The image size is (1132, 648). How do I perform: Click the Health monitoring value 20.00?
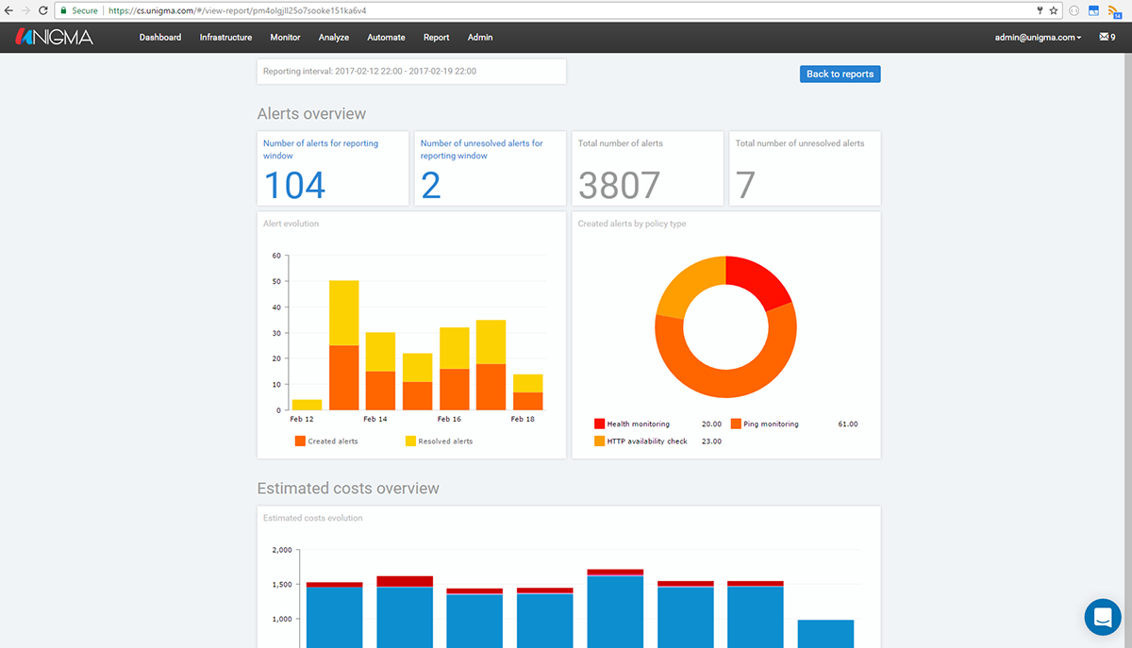(x=711, y=424)
